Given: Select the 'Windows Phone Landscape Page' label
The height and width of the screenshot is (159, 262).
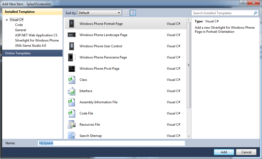Looking at the screenshot, I should (x=103, y=35).
